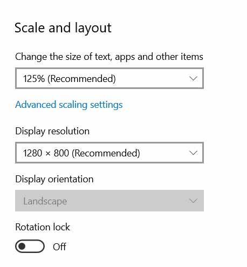Click the Off label next to Rotation lock
247x267 pixels.
tap(59, 247)
